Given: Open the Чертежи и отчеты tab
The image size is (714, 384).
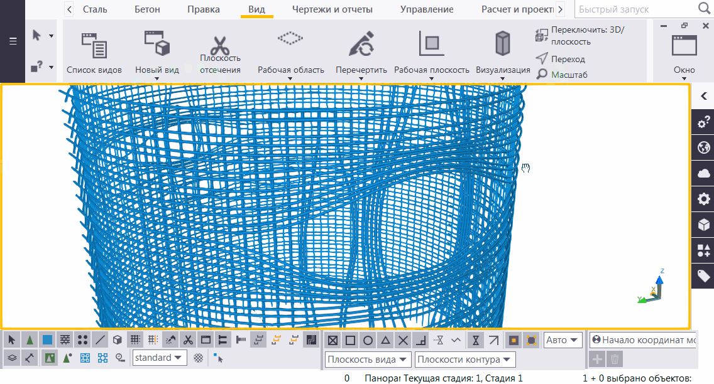Looking at the screenshot, I should (332, 9).
